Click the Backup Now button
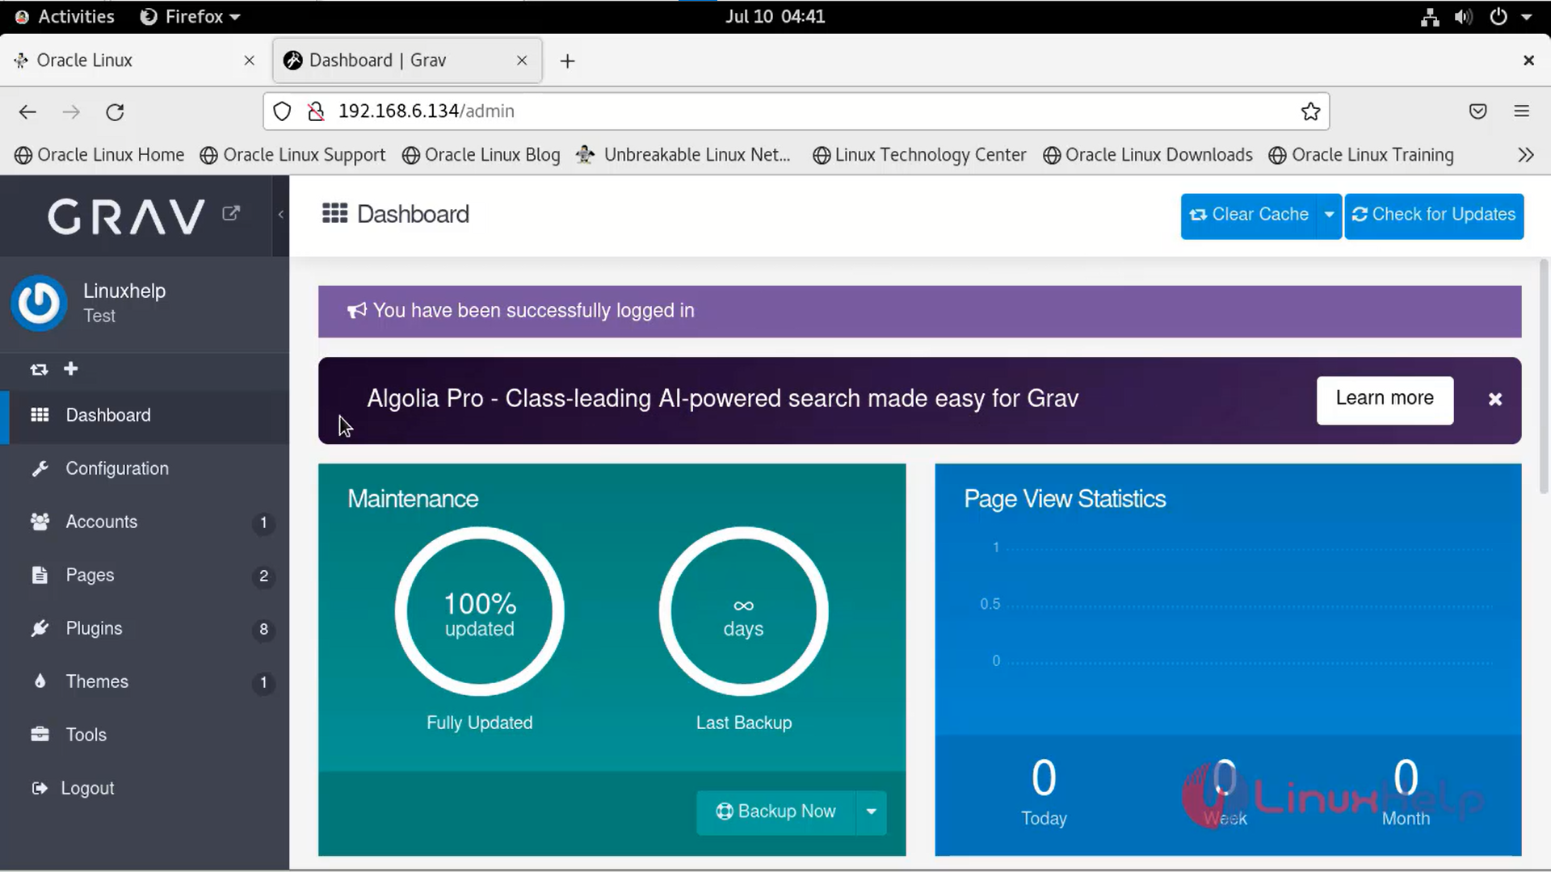 [775, 812]
